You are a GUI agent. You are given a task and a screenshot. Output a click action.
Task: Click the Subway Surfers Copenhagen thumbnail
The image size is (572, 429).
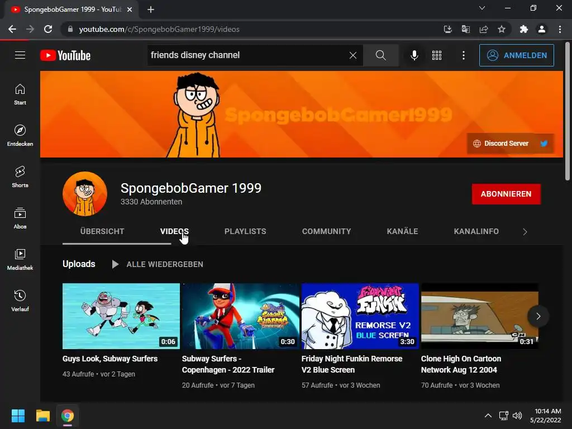[241, 316]
